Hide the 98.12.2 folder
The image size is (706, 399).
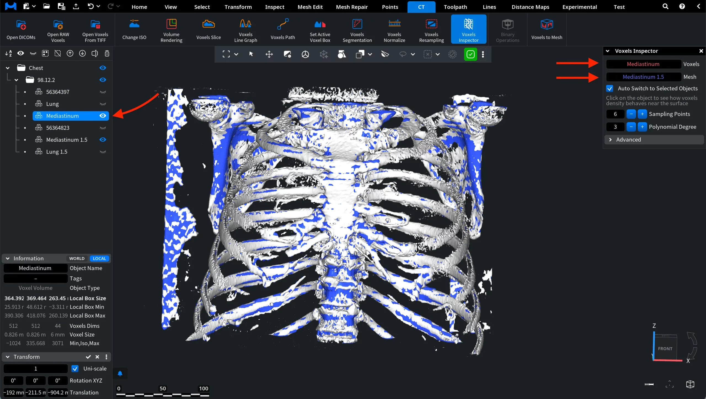click(x=103, y=80)
